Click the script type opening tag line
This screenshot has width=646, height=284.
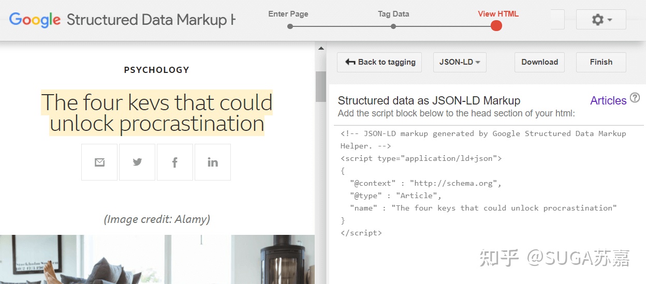coord(421,158)
